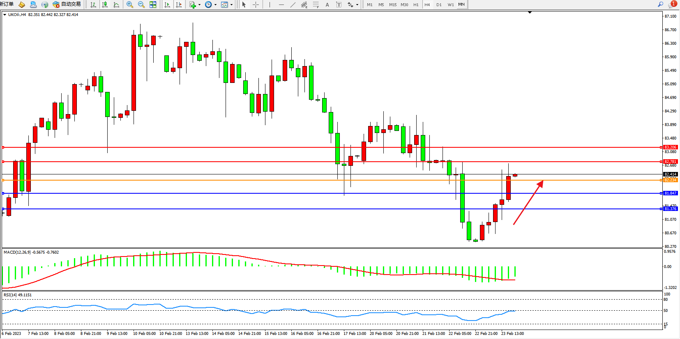This screenshot has width=680, height=339.
Task: Click the 新订单 new order button
Action: tap(7, 4)
